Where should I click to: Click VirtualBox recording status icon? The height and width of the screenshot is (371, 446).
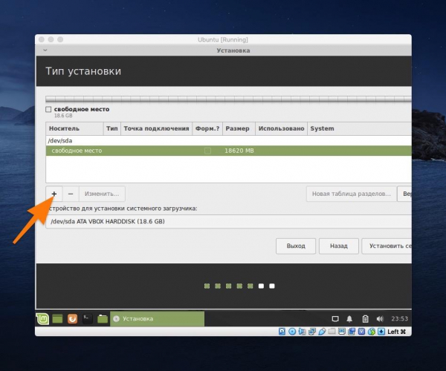[352, 332]
